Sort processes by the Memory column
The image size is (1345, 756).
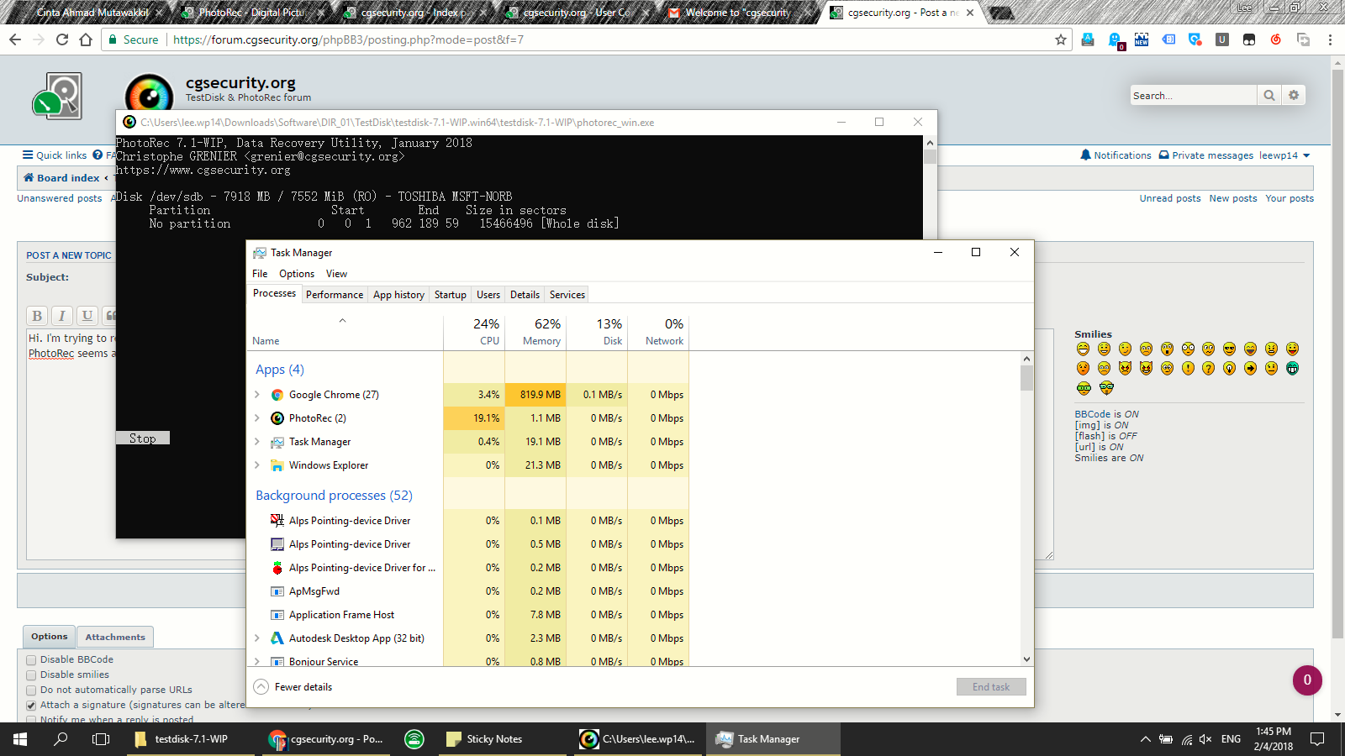coord(535,332)
